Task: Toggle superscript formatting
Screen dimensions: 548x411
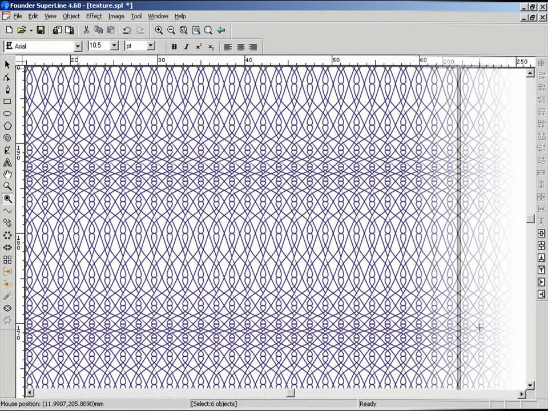Action: pos(199,46)
